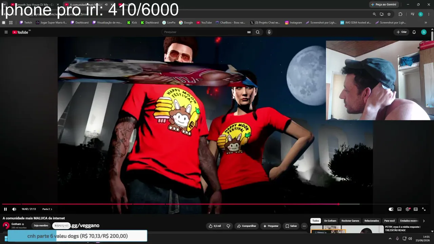Open the ChatBoss bookmark
This screenshot has height=244, width=434.
(231, 23)
